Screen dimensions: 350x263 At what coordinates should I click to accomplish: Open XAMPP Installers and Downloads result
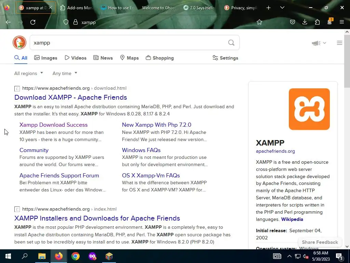[x=97, y=218]
